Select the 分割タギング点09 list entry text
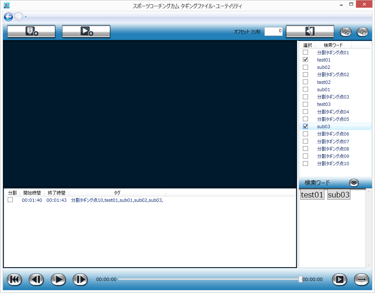The height and width of the screenshot is (293, 375). (x=333, y=156)
